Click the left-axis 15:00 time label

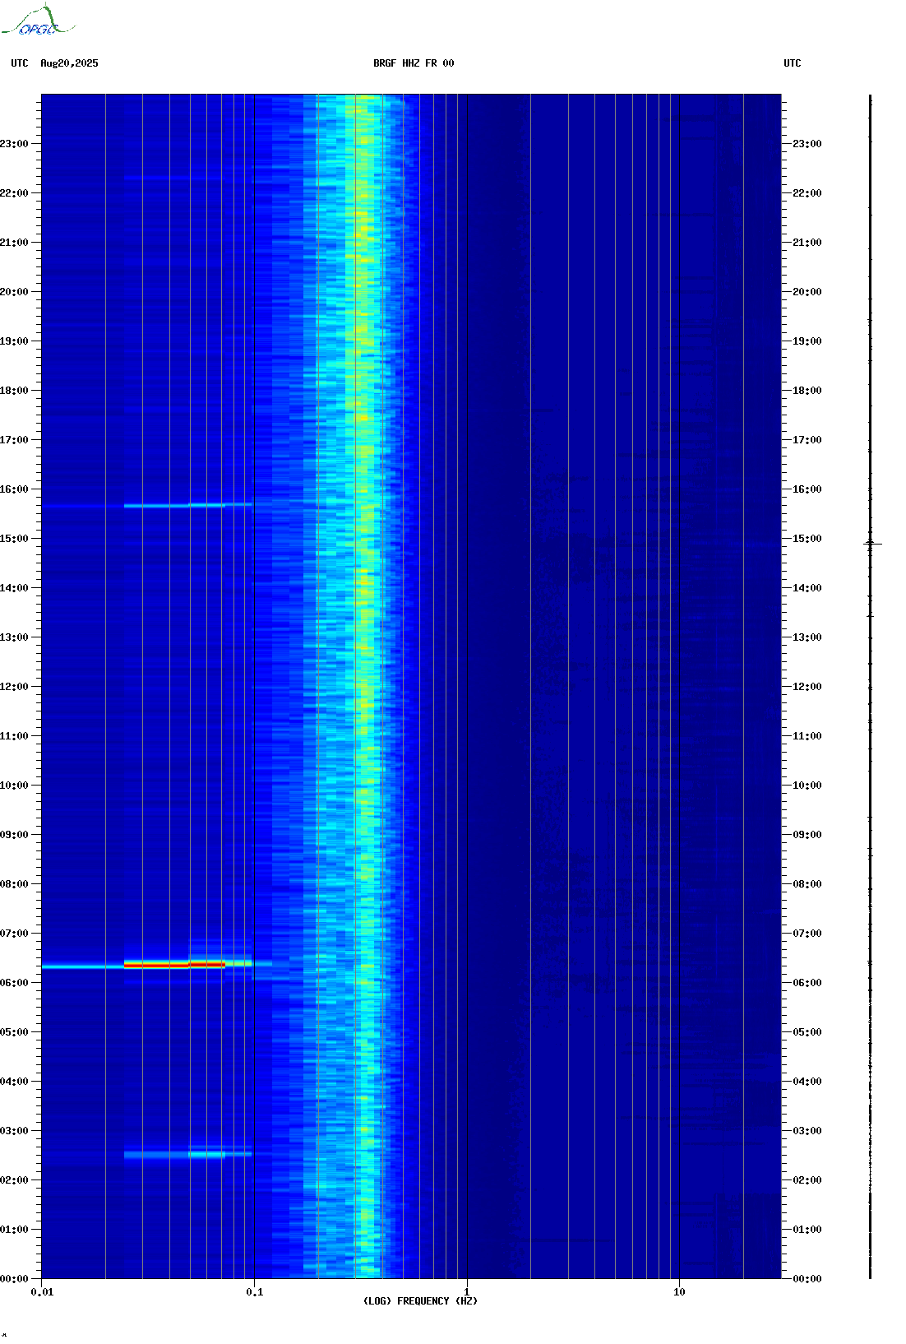pos(14,539)
